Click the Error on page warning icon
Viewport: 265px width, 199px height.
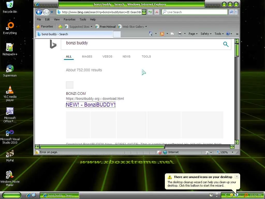tap(37, 152)
